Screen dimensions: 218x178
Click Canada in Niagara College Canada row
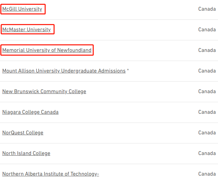(x=207, y=112)
